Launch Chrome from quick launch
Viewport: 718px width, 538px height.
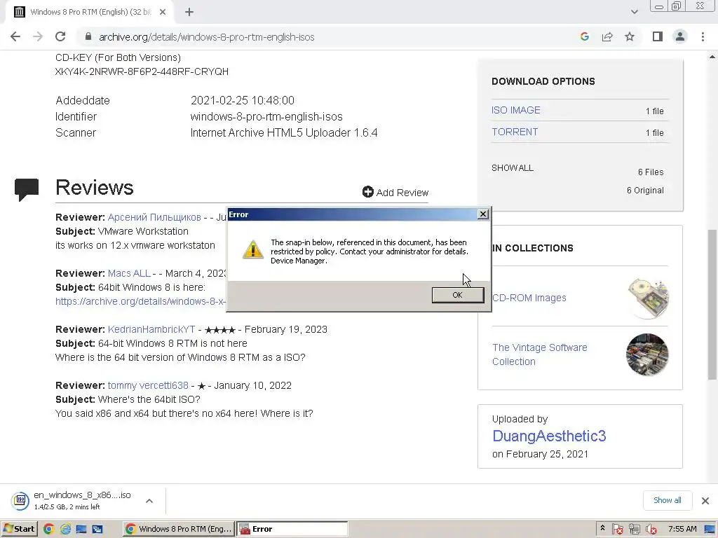pos(48,529)
